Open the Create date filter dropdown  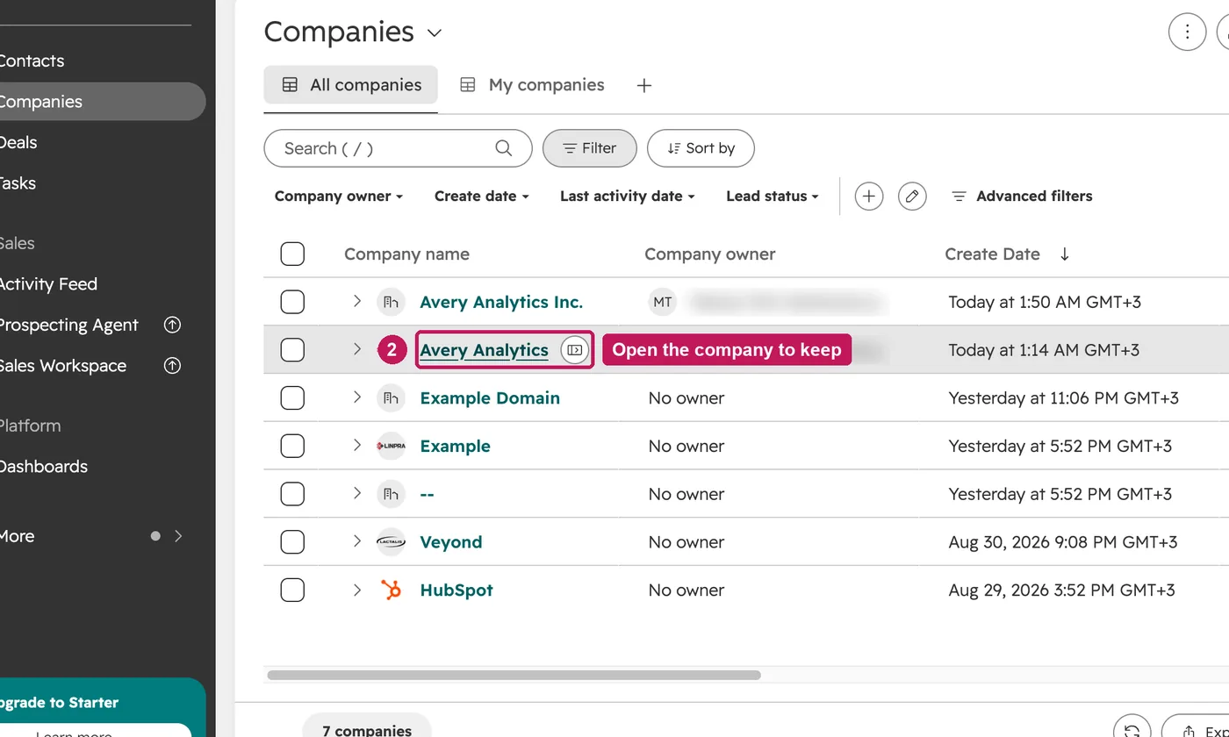(x=482, y=197)
